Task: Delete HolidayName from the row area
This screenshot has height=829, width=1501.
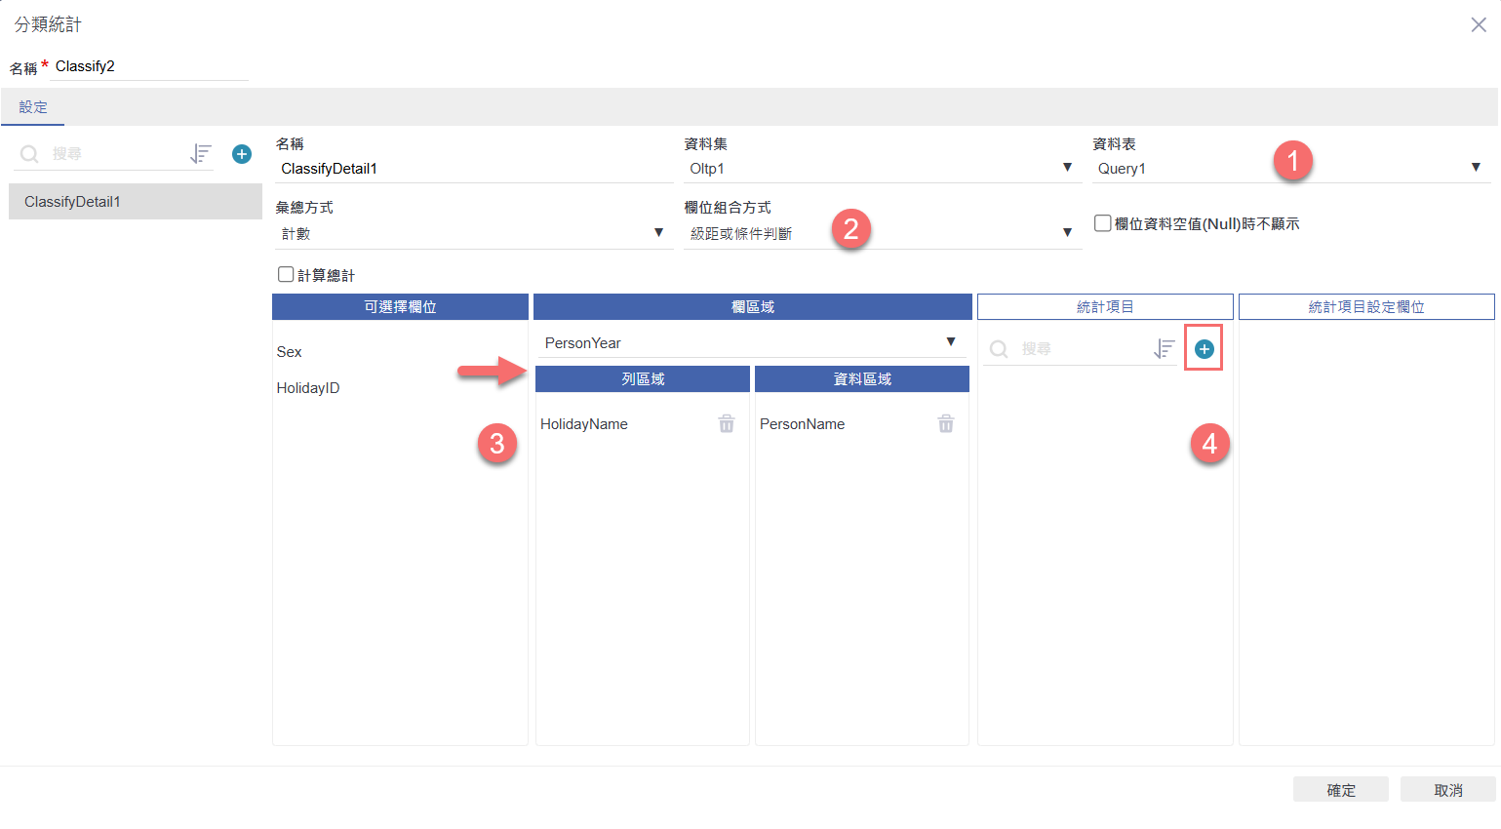Action: coord(727,424)
